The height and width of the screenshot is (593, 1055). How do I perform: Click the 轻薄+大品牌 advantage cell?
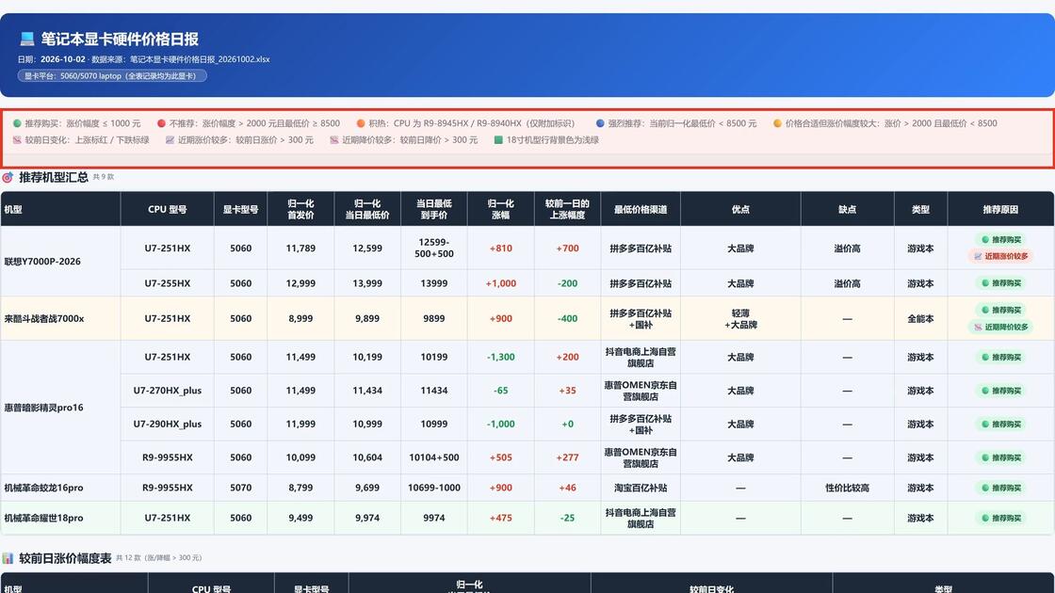pyautogui.click(x=740, y=319)
